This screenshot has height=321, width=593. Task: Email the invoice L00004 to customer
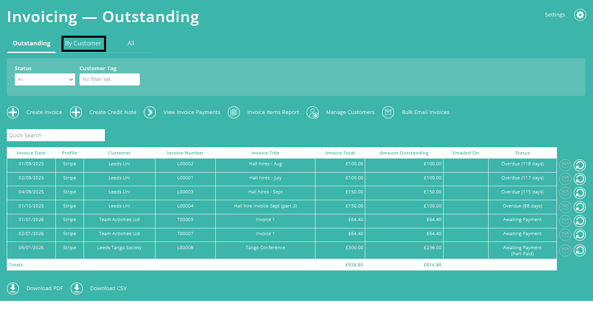[565, 207]
